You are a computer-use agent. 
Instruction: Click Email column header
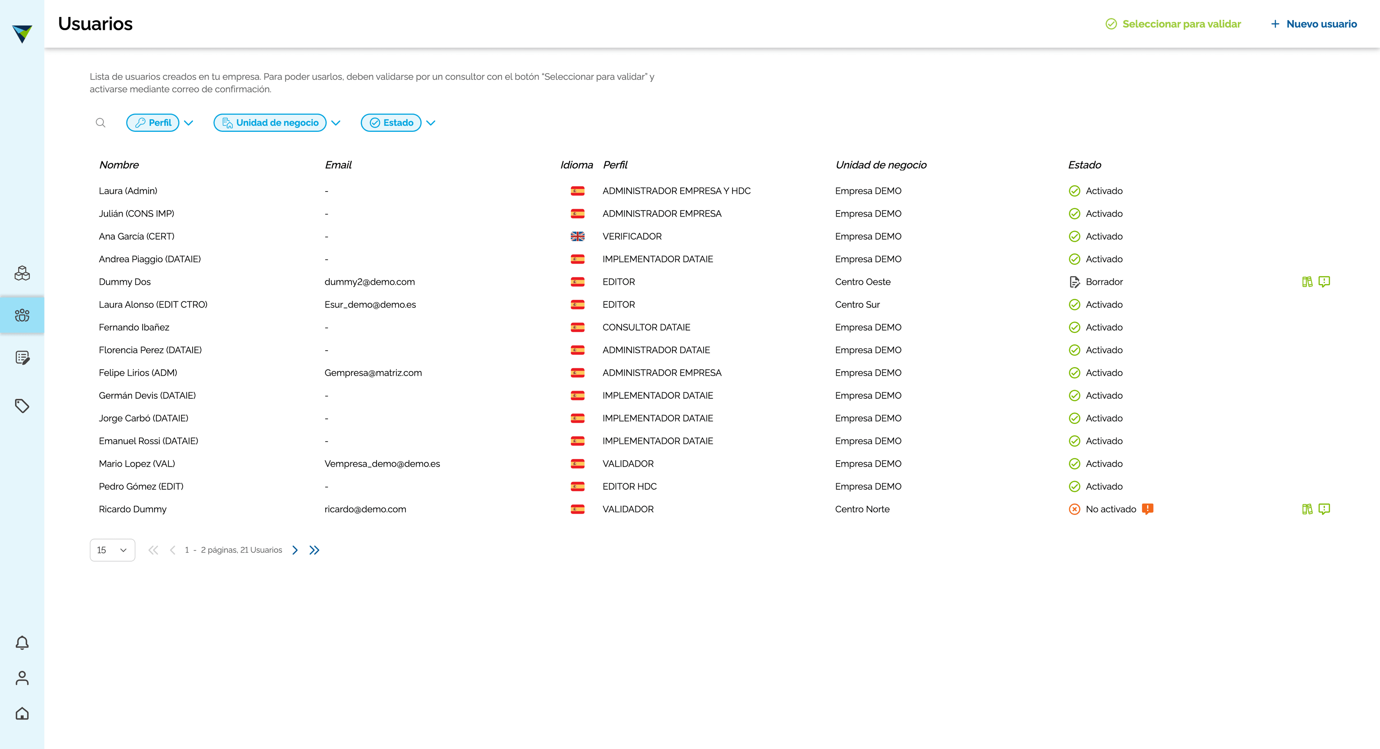(x=338, y=165)
